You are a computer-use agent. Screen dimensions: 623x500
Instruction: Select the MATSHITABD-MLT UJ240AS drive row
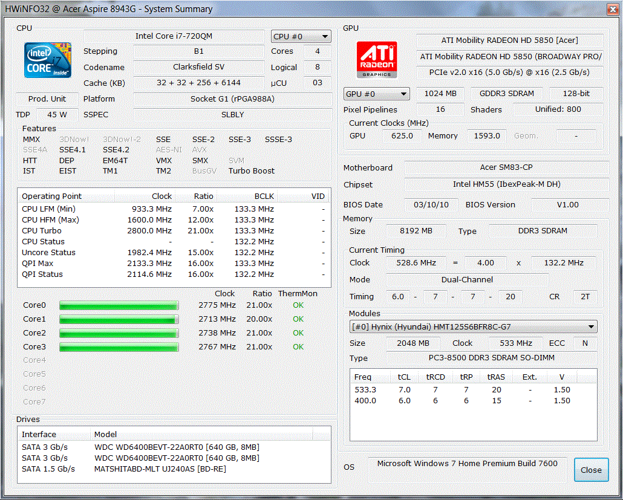(x=174, y=469)
